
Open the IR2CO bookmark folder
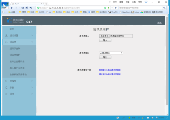(x=40, y=12)
